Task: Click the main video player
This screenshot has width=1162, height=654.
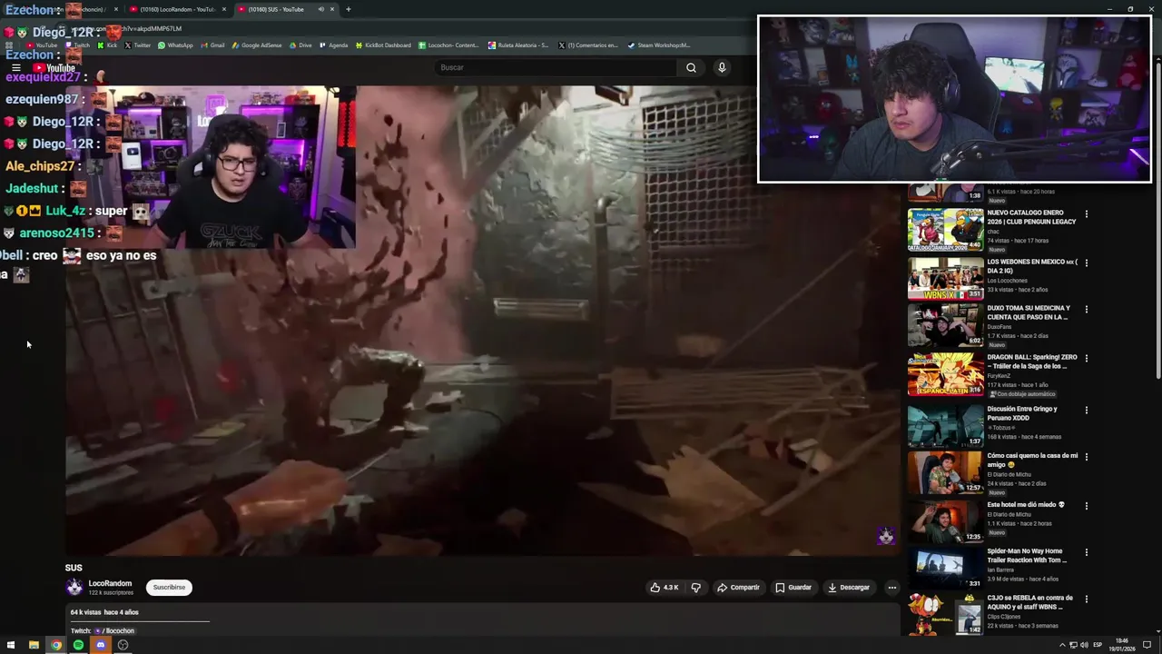Action: click(483, 320)
